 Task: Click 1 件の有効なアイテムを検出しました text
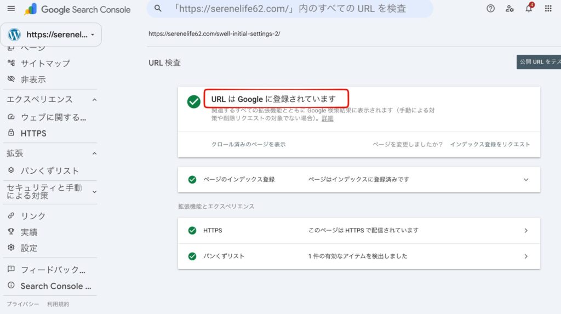358,256
